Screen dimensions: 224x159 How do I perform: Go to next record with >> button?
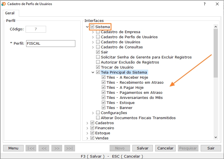[x=57, y=148]
